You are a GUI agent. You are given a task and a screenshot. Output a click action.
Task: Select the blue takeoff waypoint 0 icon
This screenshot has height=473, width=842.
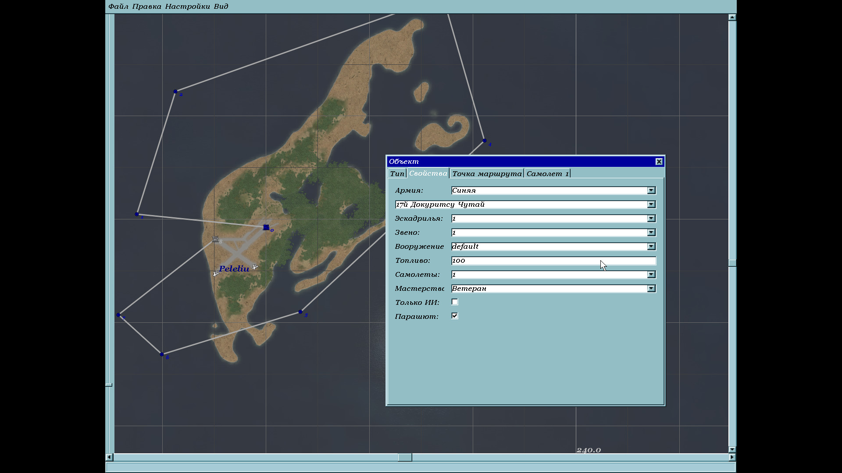[266, 227]
